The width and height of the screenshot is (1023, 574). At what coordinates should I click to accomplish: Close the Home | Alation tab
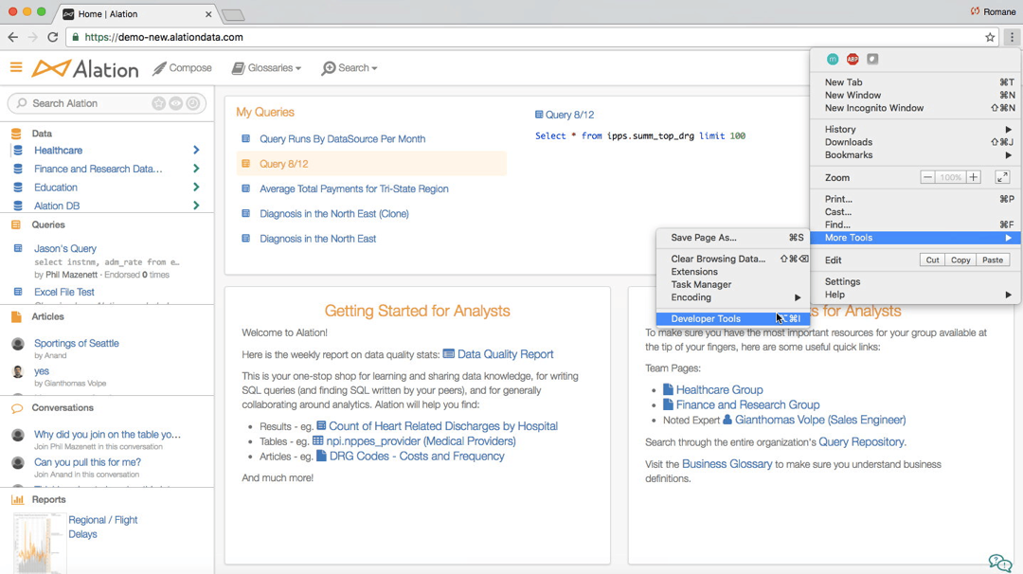coord(208,13)
